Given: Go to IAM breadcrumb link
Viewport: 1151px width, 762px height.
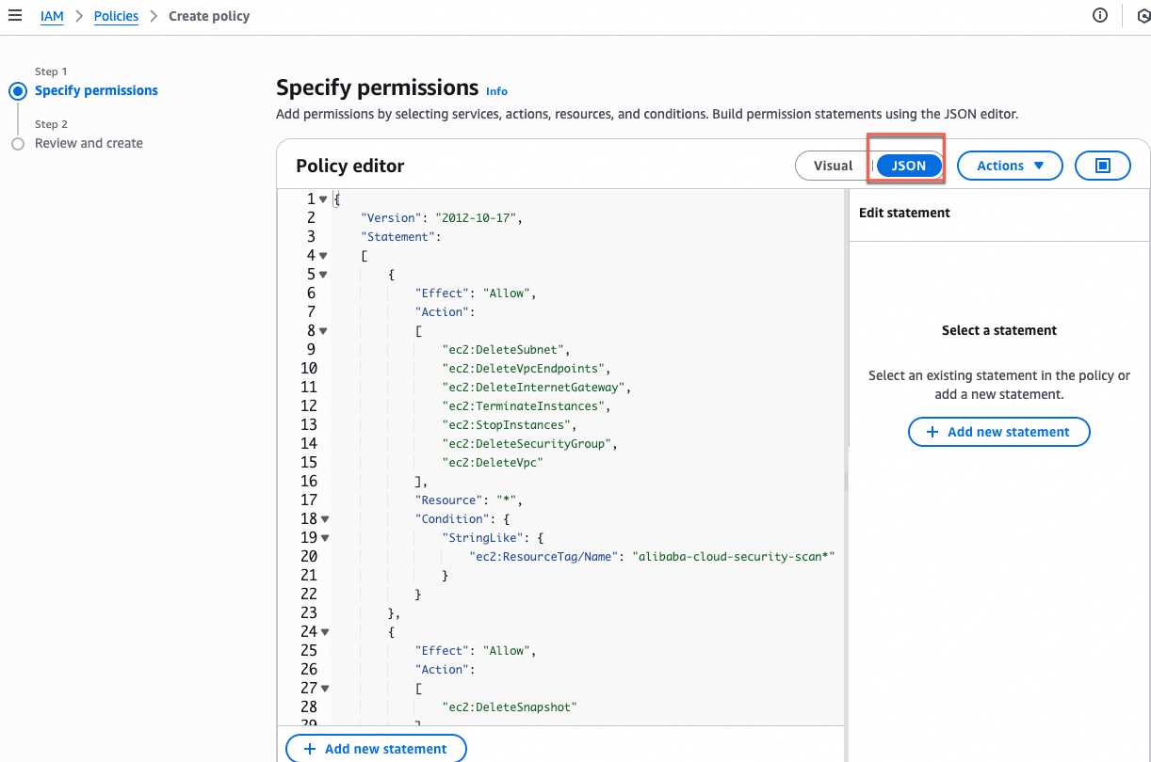Looking at the screenshot, I should click(x=52, y=16).
